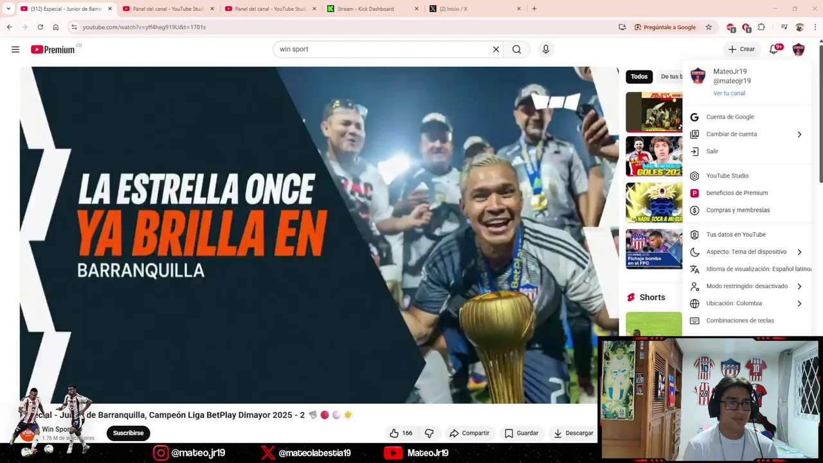Screen dimensions: 823x463
Task: Open first recommended video thumbnail
Action: 654,112
